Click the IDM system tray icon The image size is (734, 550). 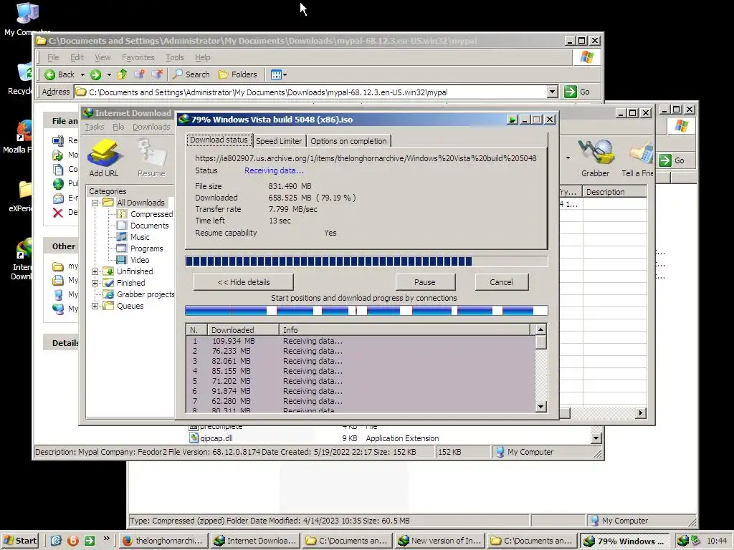[683, 541]
